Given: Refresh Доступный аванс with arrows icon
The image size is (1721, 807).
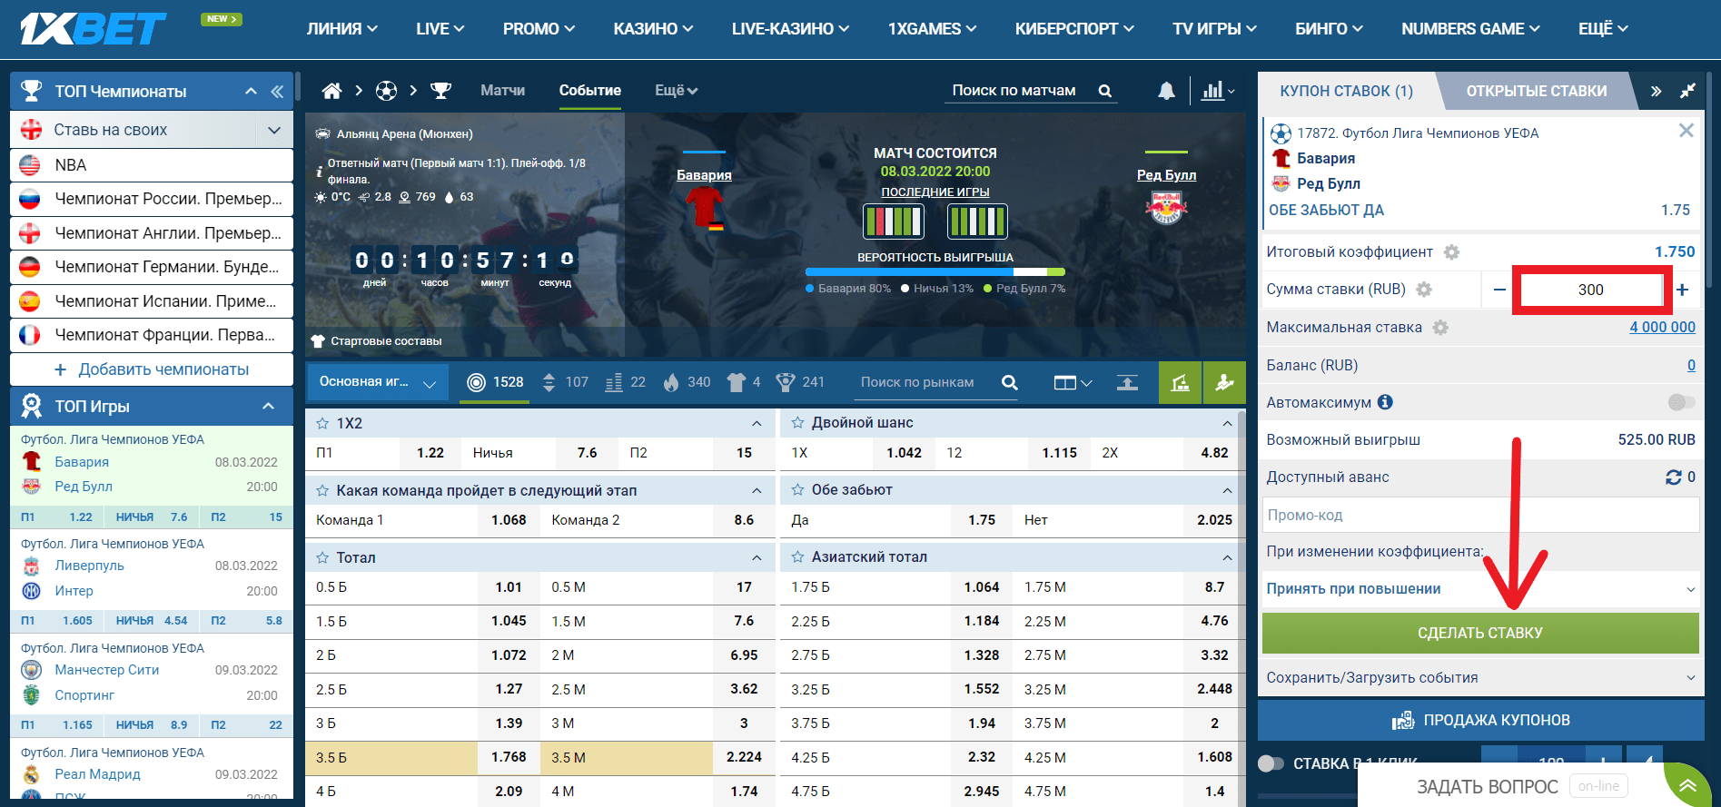Looking at the screenshot, I should click(1673, 477).
